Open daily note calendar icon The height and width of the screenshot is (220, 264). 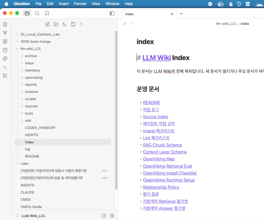click(5, 50)
